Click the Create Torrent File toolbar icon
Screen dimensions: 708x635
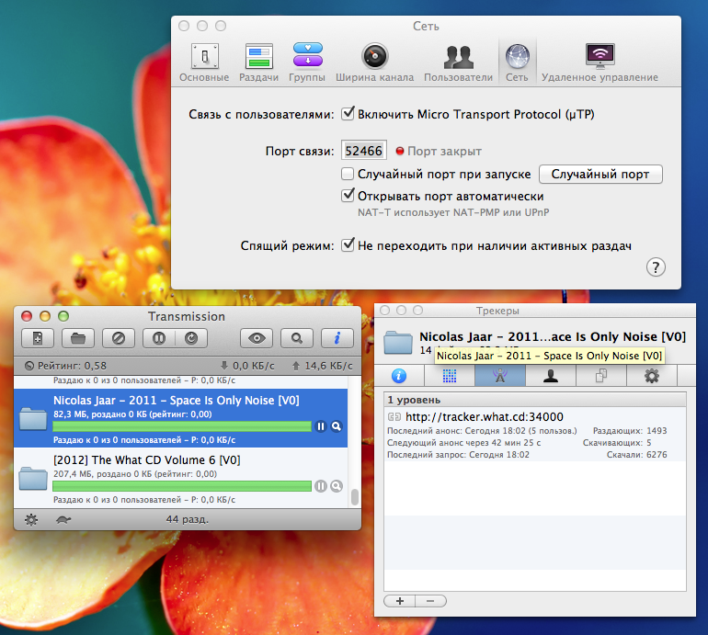pos(38,338)
